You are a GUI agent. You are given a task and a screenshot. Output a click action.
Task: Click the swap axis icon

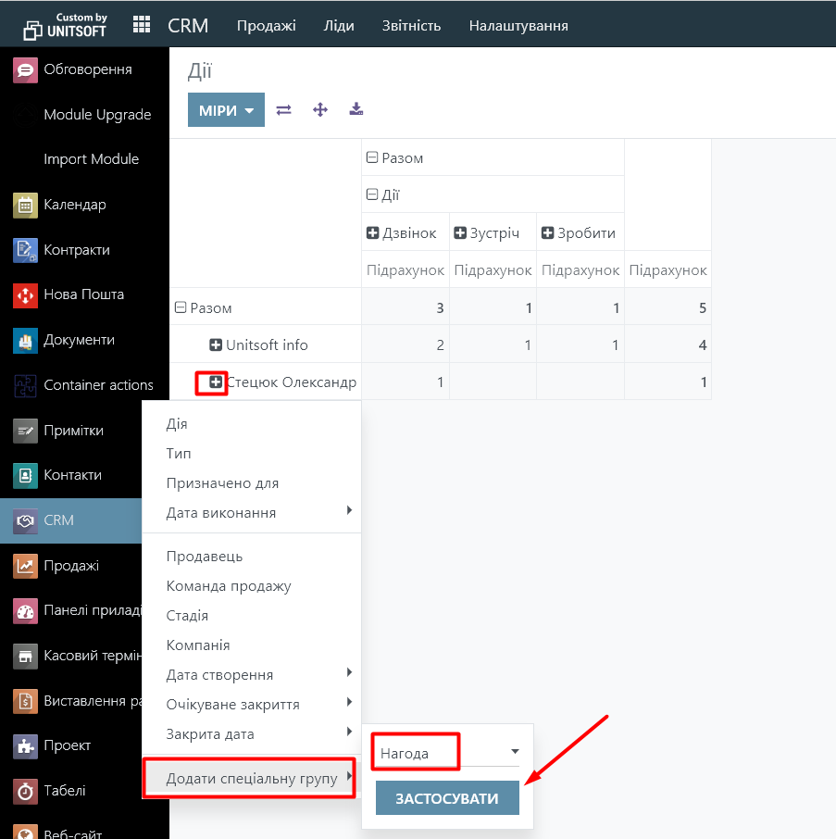pyautogui.click(x=284, y=109)
